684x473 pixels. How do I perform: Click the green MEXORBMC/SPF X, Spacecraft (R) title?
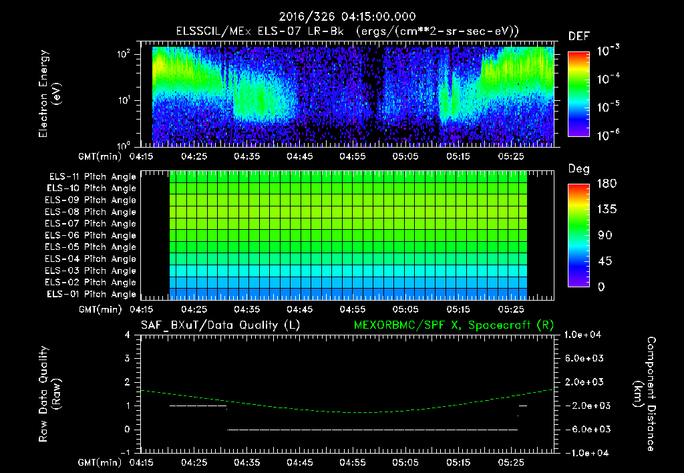(454, 325)
